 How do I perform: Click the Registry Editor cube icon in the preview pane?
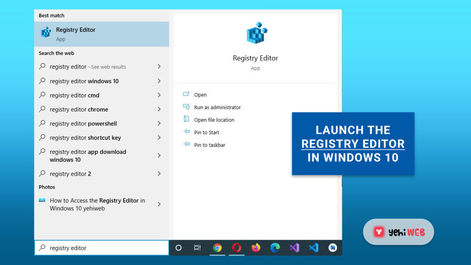point(256,33)
